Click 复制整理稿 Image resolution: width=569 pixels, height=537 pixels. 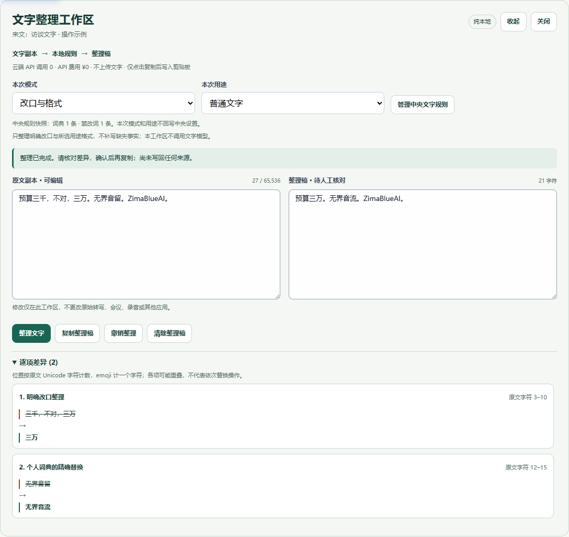coord(77,333)
